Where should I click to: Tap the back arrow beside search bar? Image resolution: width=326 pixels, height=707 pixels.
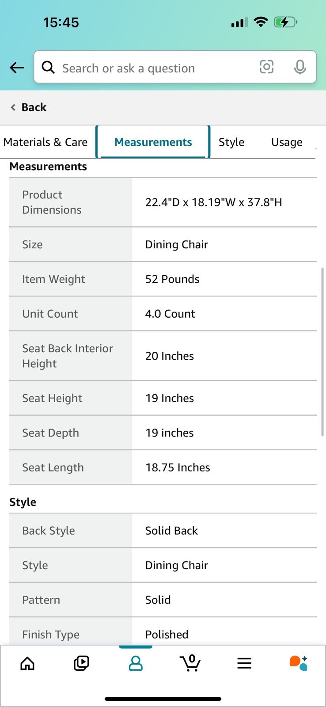[17, 68]
